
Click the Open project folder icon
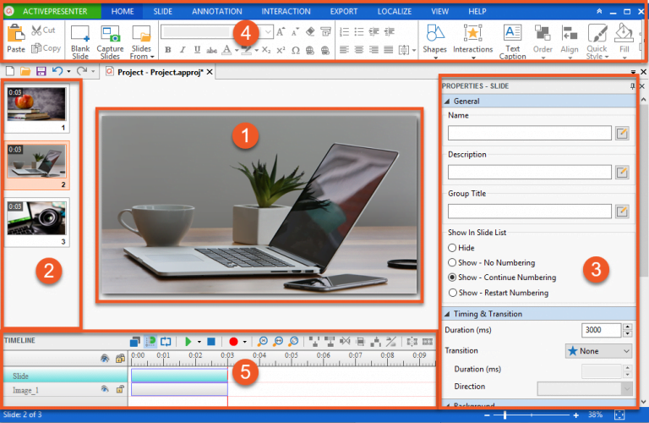click(x=25, y=71)
